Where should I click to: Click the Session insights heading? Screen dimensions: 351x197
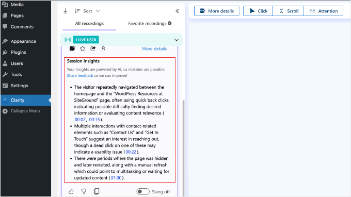pos(83,61)
